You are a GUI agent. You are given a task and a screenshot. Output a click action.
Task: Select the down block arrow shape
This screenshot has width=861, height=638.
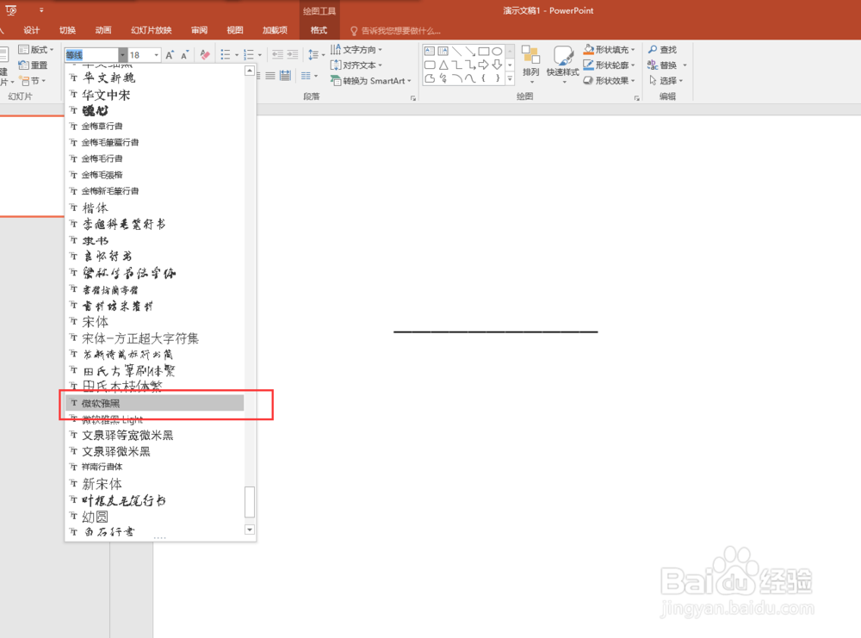(497, 65)
